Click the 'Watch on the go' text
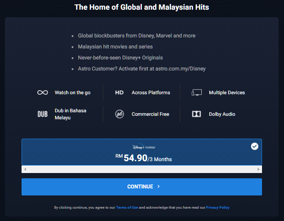This screenshot has height=221, width=284. point(73,92)
